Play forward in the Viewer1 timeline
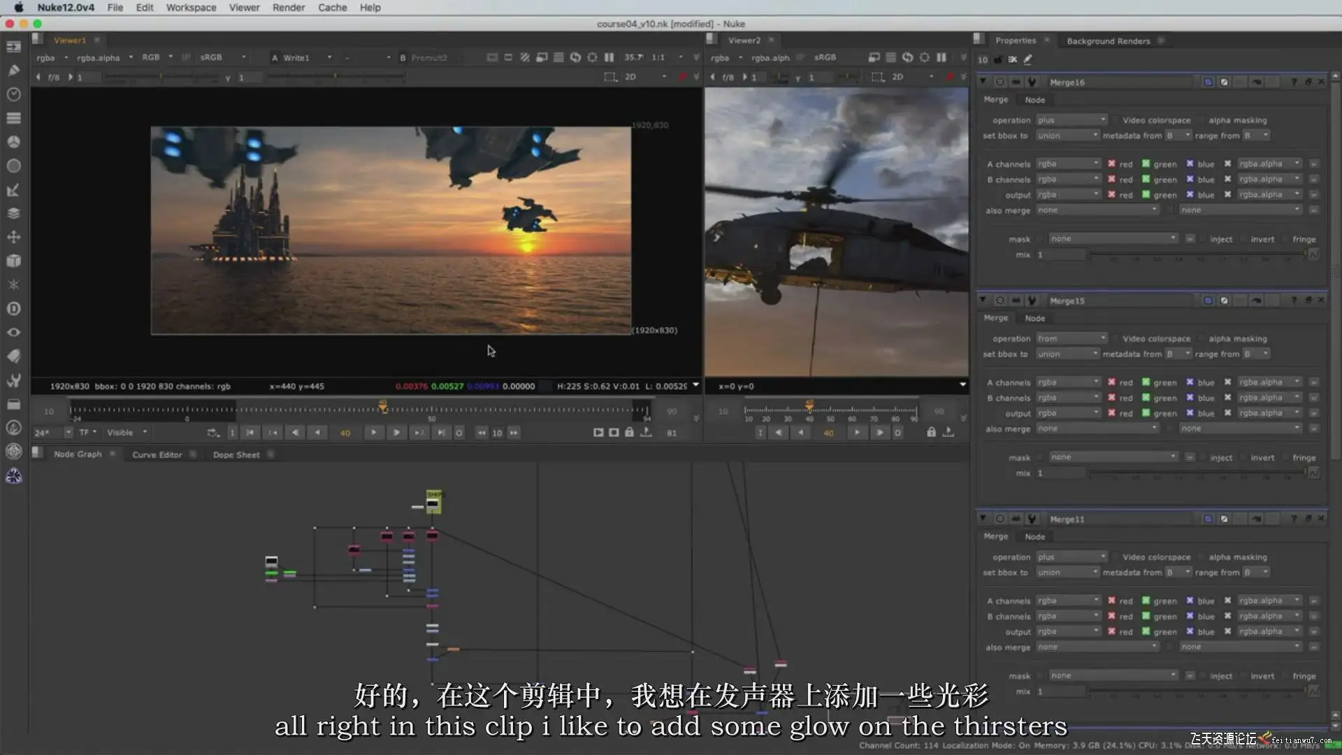The height and width of the screenshot is (755, 1342). 374,433
